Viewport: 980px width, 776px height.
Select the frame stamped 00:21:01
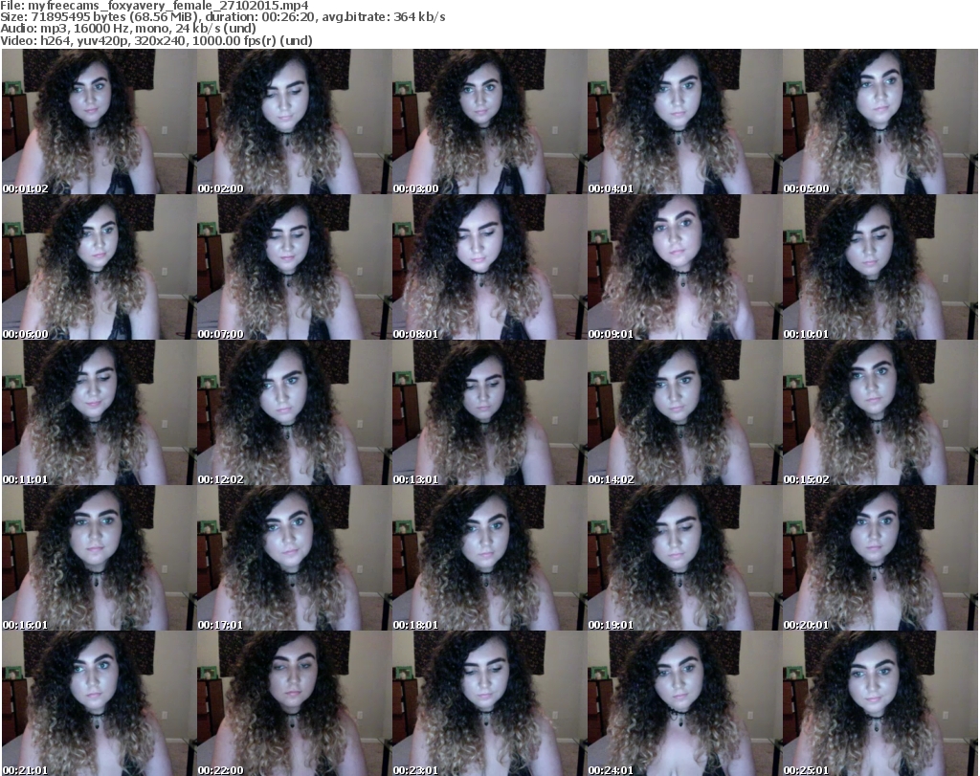(100, 703)
